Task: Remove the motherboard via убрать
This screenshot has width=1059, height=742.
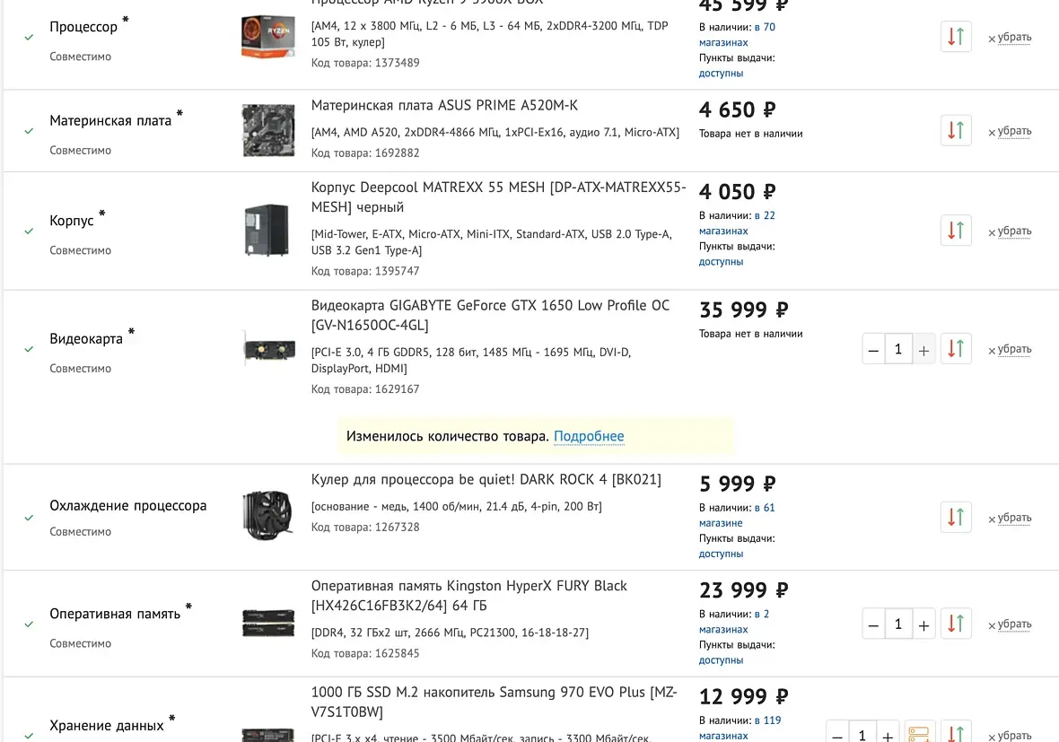Action: tap(1010, 131)
